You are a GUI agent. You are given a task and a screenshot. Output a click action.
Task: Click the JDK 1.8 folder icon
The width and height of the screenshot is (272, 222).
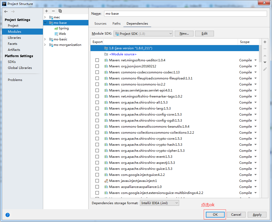pos(106,48)
